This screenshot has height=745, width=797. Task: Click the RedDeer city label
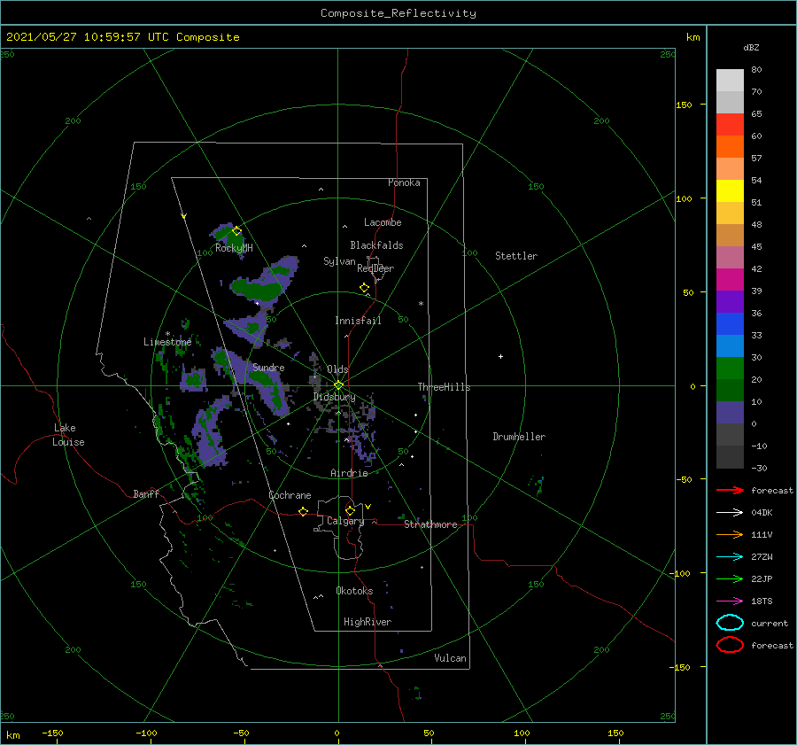coord(375,268)
